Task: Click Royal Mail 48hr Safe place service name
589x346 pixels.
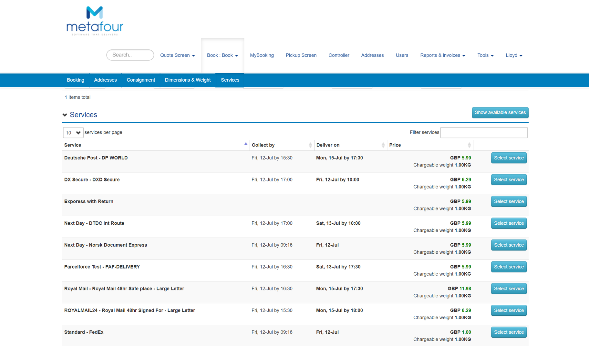Action: (124, 289)
